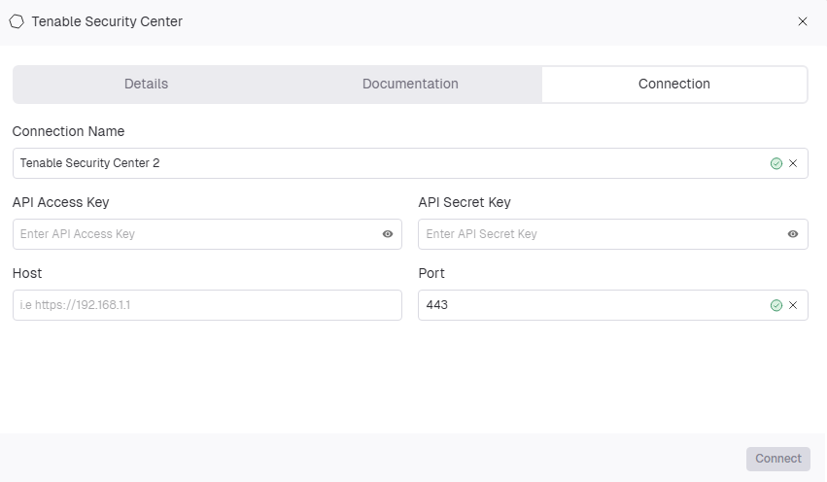Click the Host address input field
The image size is (827, 482).
[x=207, y=305]
